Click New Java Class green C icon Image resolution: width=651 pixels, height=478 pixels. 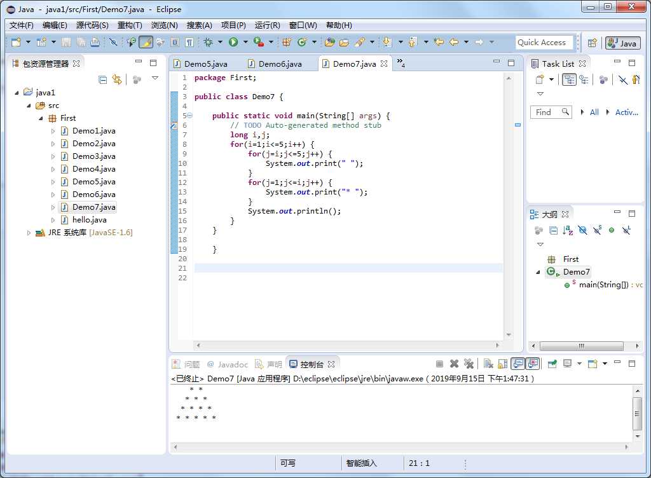(302, 42)
